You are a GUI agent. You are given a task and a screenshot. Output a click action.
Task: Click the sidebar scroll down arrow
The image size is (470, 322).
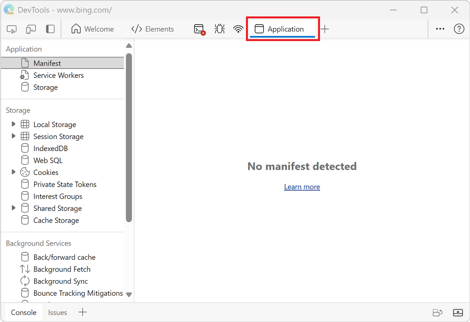(x=129, y=295)
